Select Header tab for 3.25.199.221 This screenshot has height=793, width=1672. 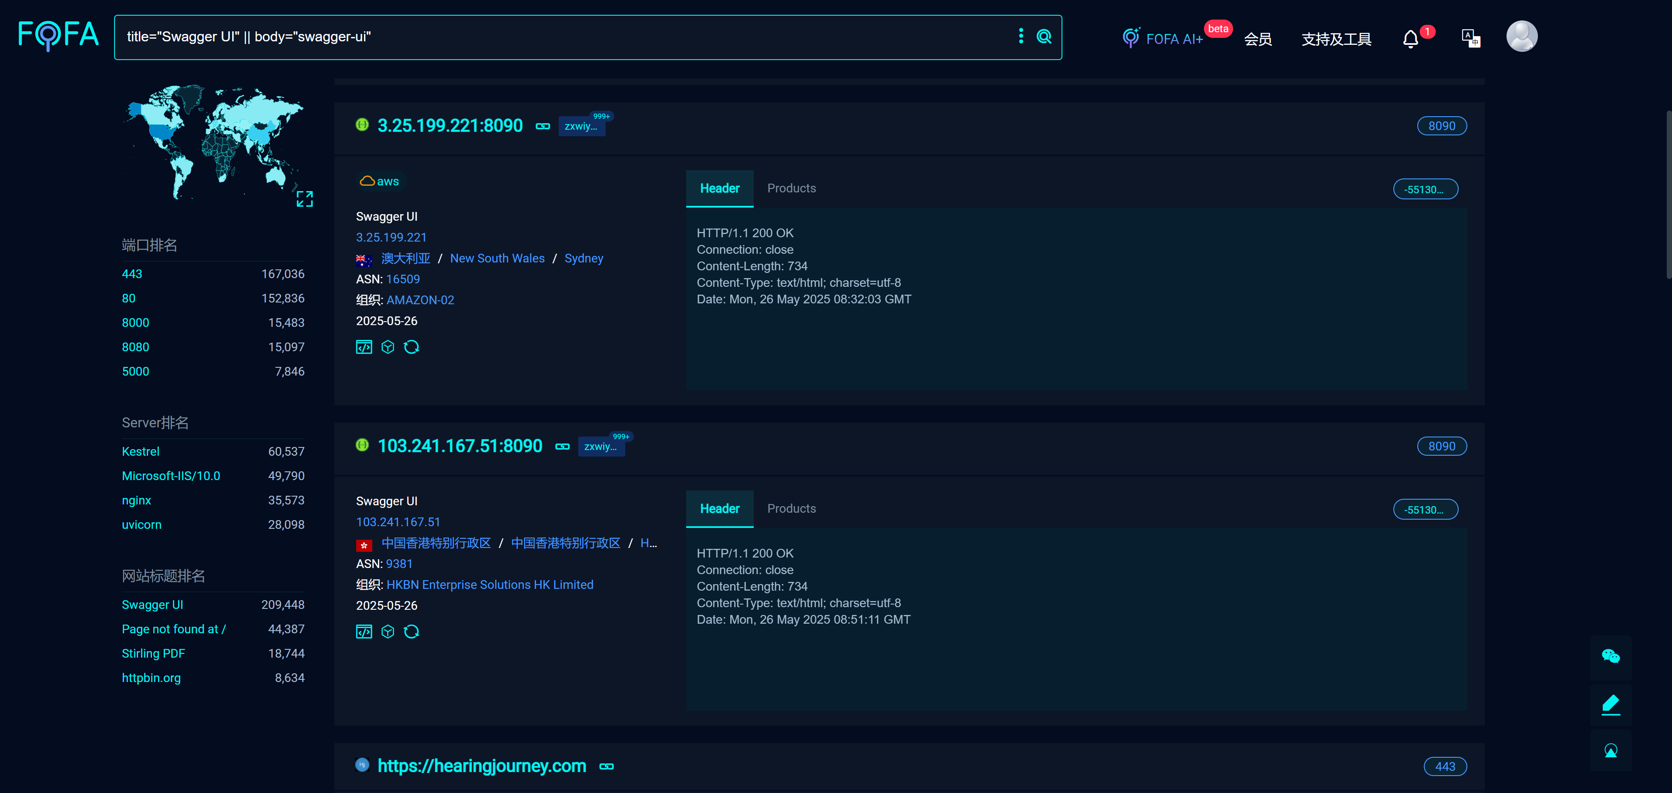pos(719,188)
